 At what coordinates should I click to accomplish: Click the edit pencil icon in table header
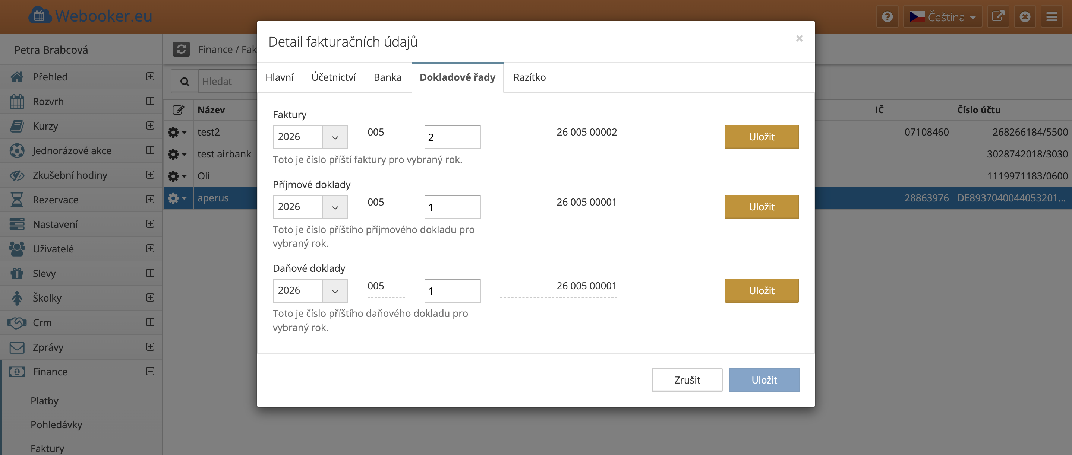click(178, 110)
